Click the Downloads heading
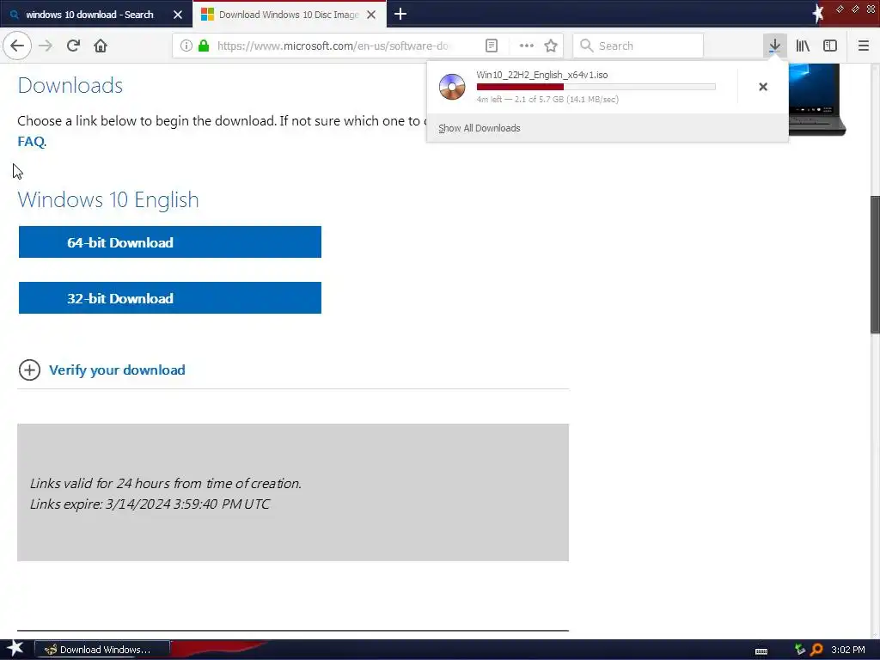The image size is (880, 660). click(70, 85)
